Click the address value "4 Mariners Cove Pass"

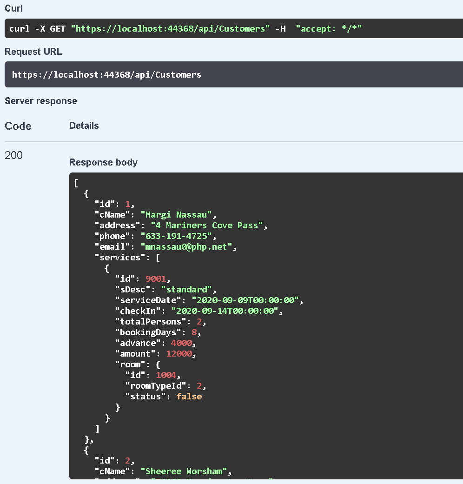point(207,225)
